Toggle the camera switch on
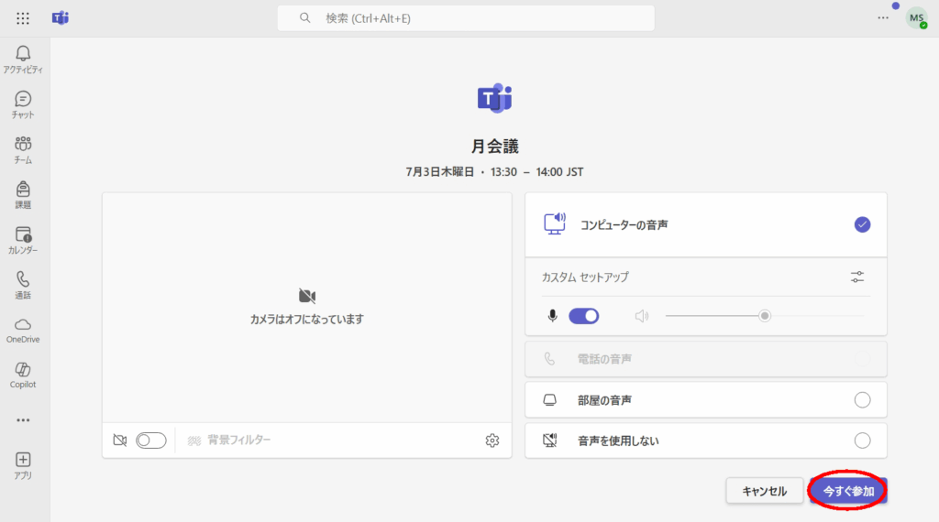Image resolution: width=939 pixels, height=522 pixels. tap(151, 440)
